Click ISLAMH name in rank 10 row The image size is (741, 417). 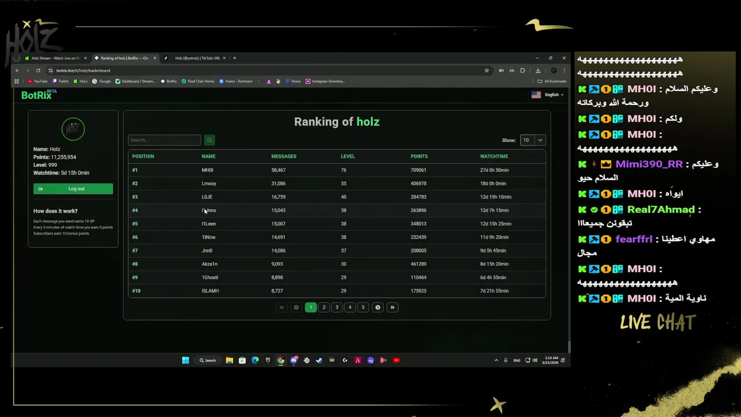coord(210,291)
